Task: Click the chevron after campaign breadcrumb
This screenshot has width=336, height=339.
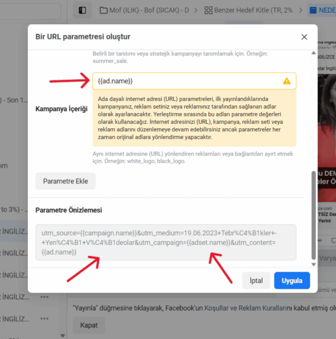Action: coord(196,10)
